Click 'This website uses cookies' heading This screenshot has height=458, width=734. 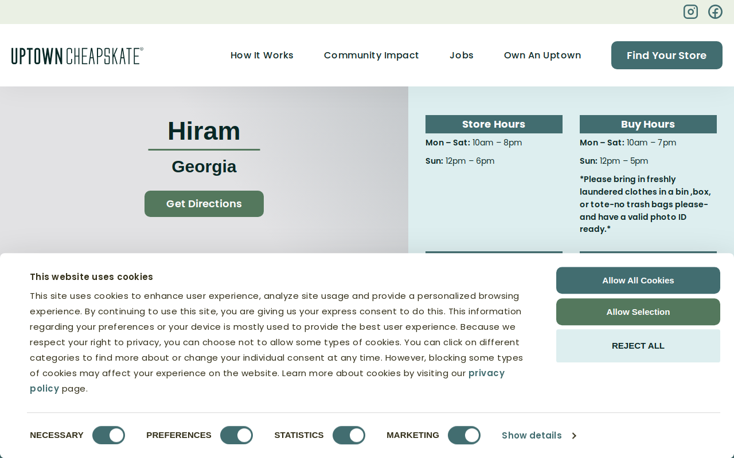click(92, 277)
